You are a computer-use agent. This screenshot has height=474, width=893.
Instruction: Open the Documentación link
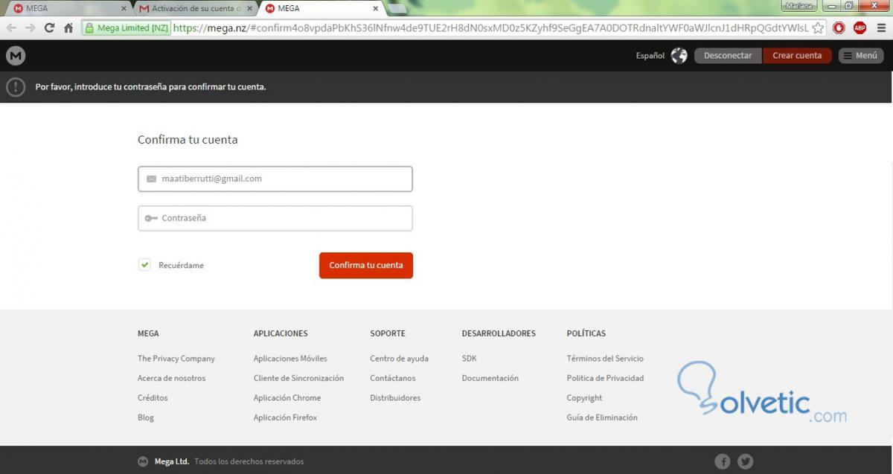pos(490,378)
